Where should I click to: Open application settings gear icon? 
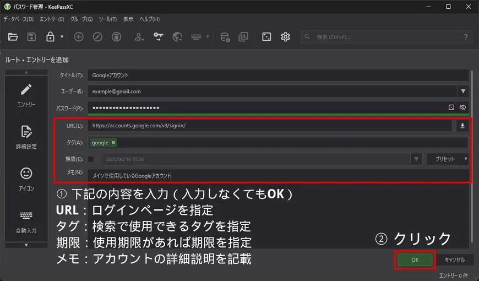click(x=285, y=37)
